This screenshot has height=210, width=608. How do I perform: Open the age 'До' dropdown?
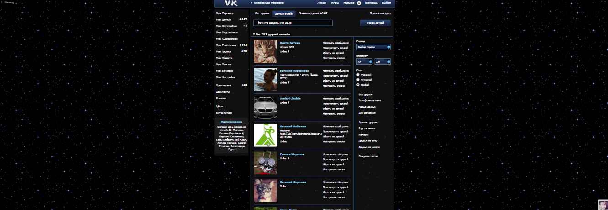382,62
